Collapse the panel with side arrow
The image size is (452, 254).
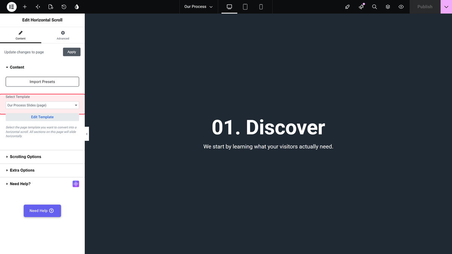(x=87, y=134)
